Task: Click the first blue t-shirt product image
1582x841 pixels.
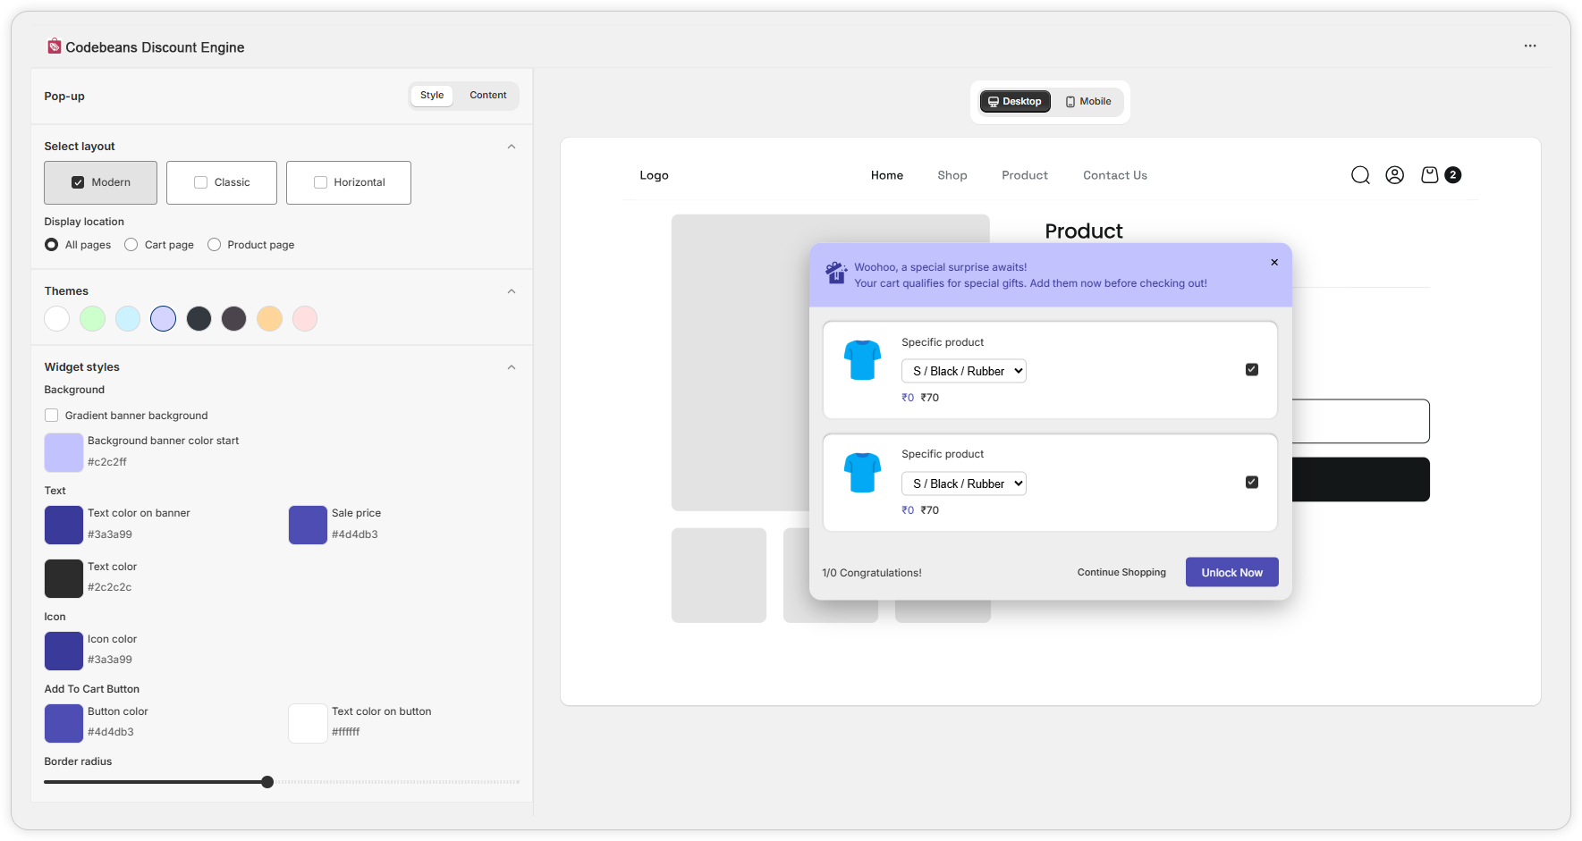Action: click(x=862, y=360)
